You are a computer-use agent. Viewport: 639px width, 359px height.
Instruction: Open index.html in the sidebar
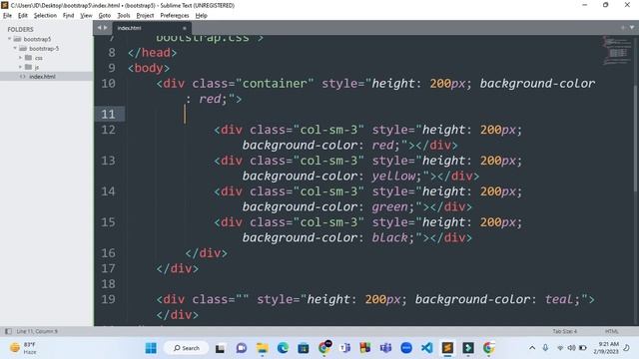(42, 77)
